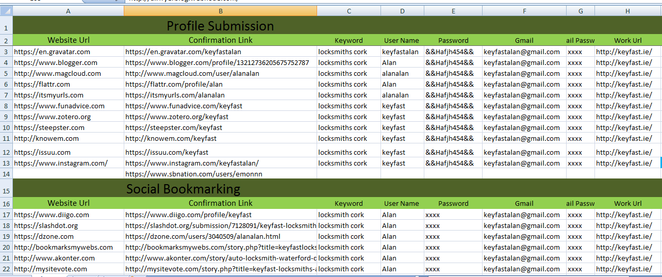Select the https://dzone.com cell
The width and height of the screenshot is (662, 277).
(69, 236)
